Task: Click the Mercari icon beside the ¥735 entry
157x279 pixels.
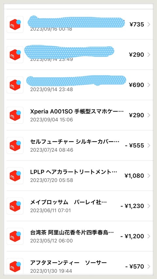Action: click(15, 25)
